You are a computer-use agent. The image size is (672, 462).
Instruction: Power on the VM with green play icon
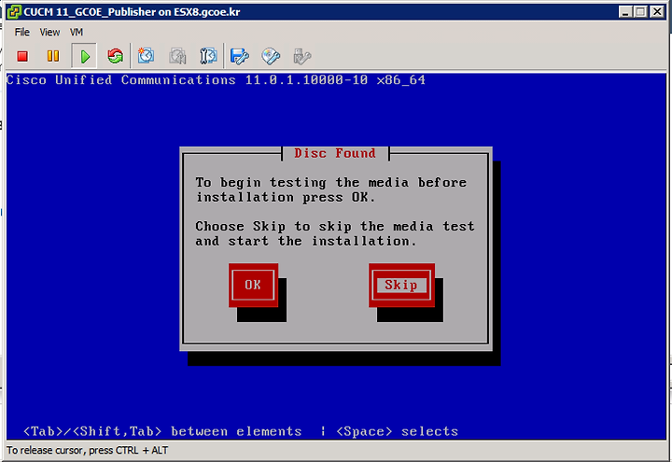pos(85,56)
